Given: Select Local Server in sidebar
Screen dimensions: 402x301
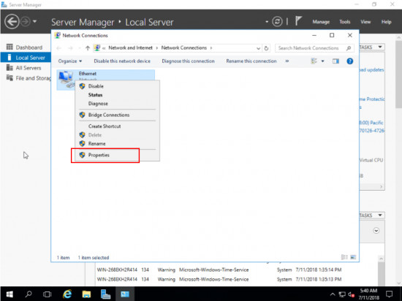Looking at the screenshot, I should [26, 58].
